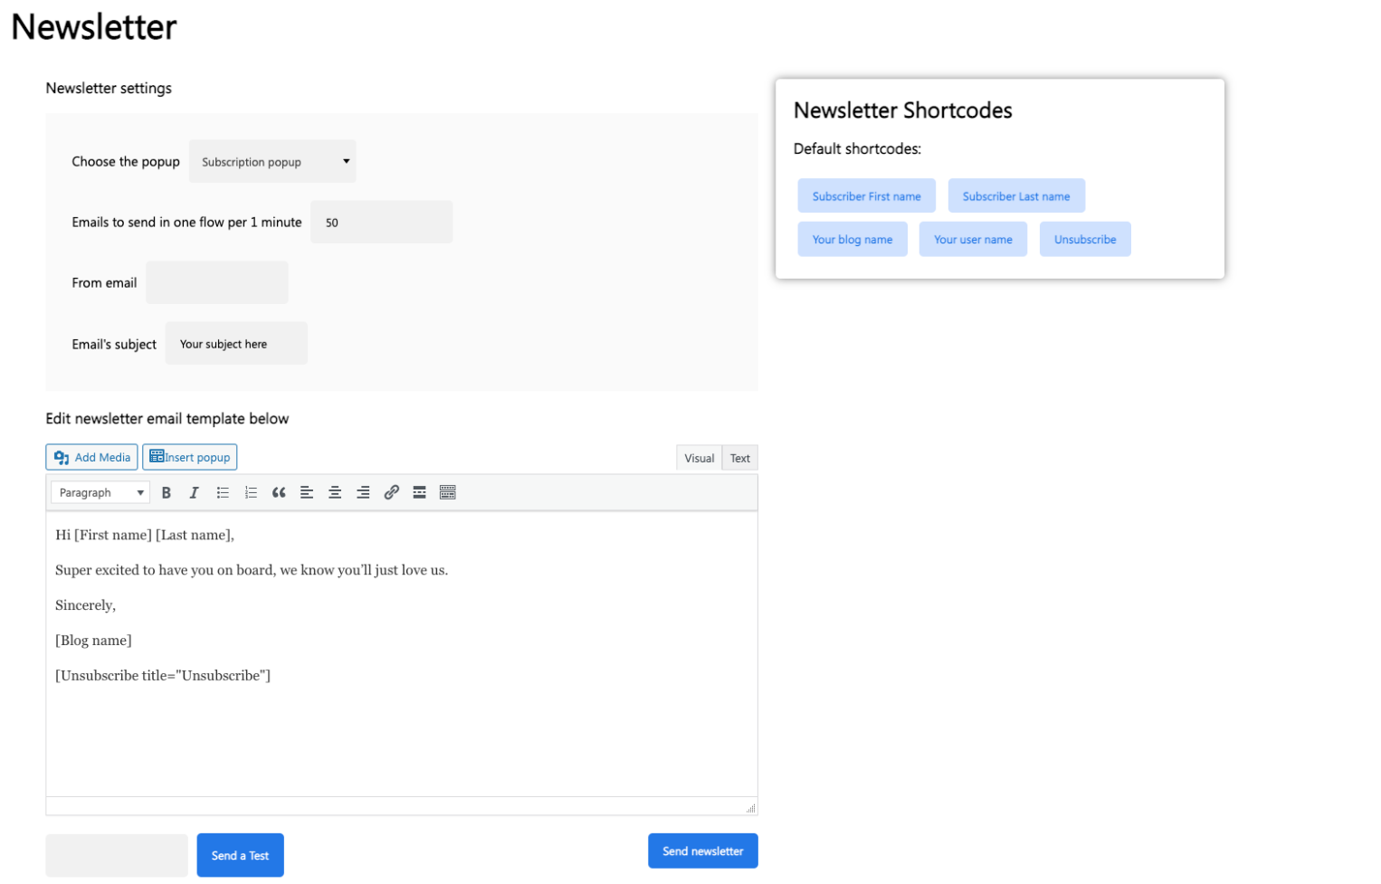Viewport: 1381px width, 884px height.
Task: Click the Add Media button
Action: (92, 458)
